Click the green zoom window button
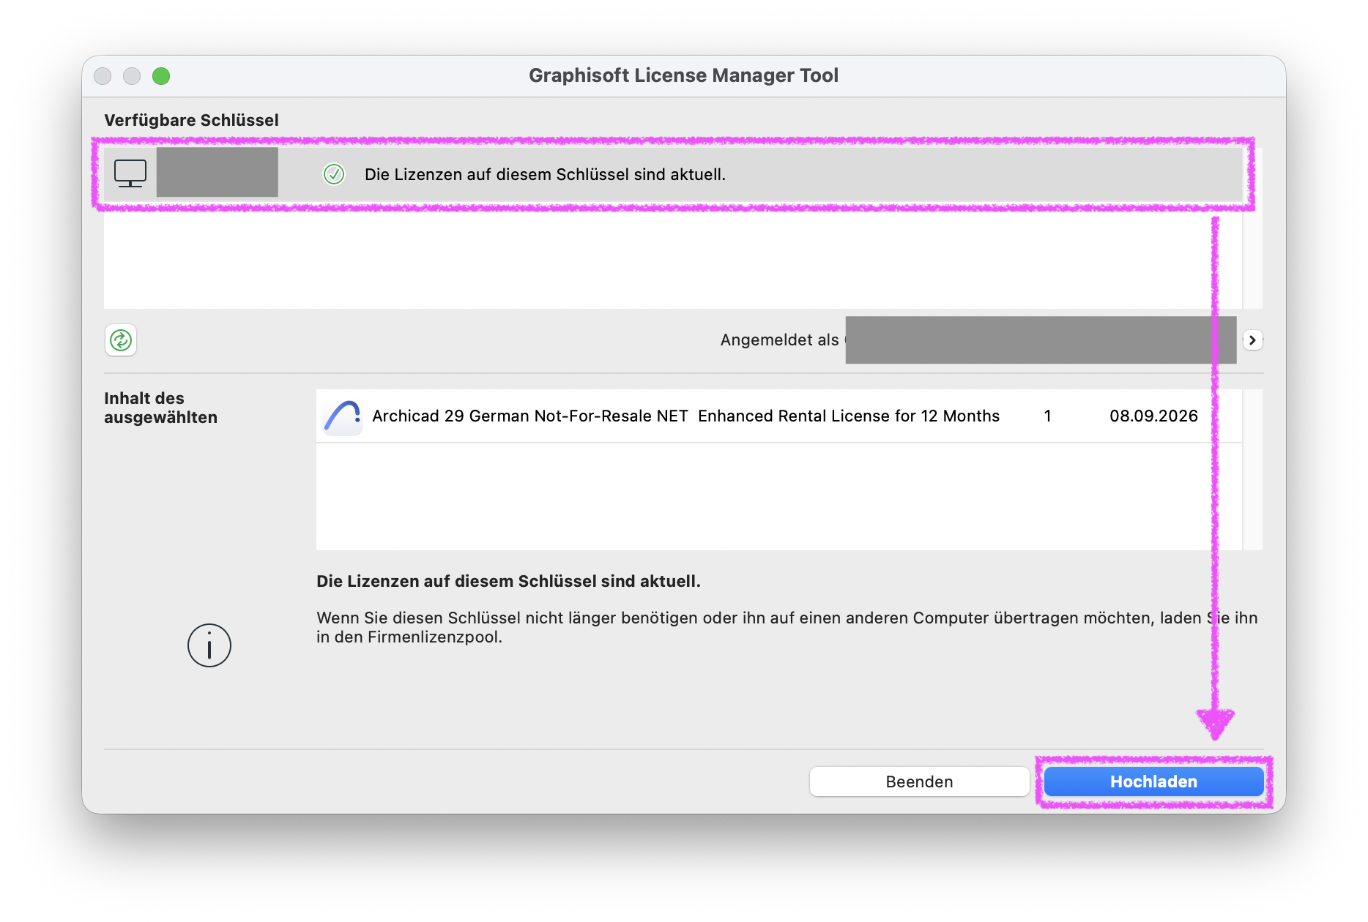The height and width of the screenshot is (922, 1368). tap(161, 76)
